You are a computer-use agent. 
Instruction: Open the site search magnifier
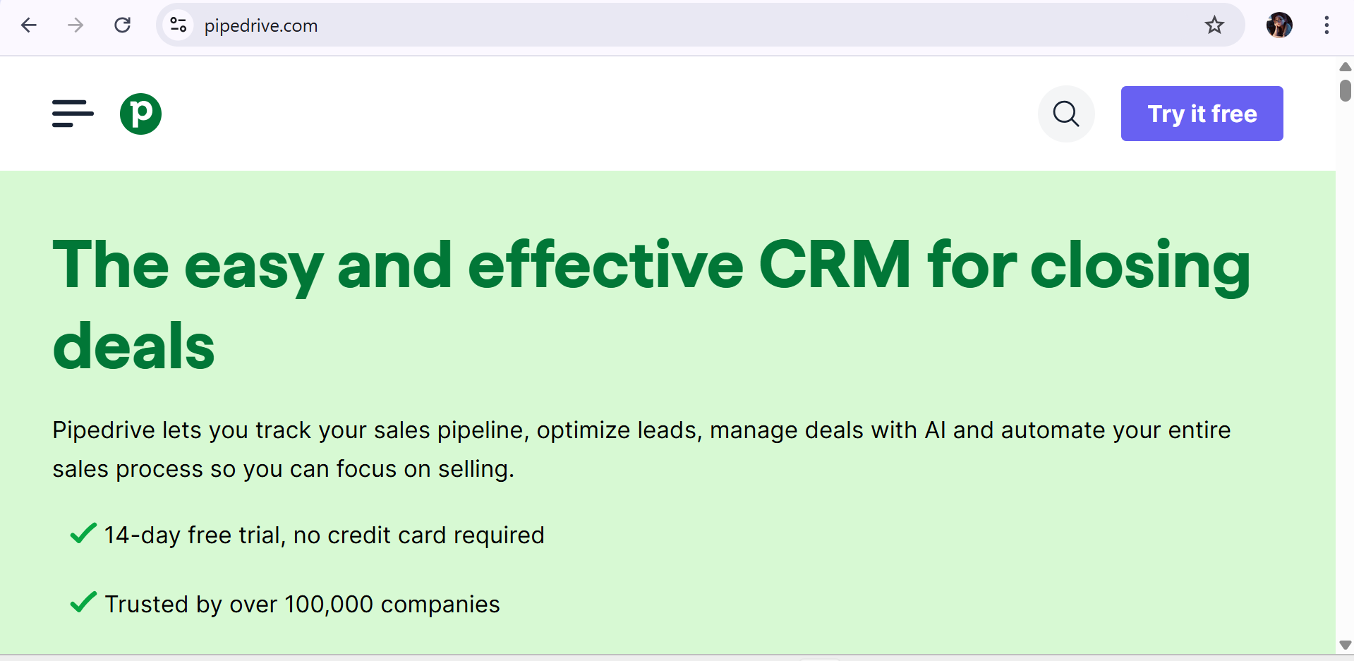pos(1065,114)
